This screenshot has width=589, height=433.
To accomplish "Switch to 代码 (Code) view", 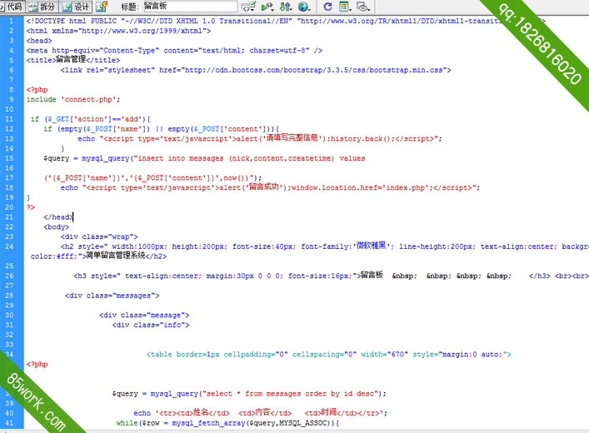I will coord(12,7).
